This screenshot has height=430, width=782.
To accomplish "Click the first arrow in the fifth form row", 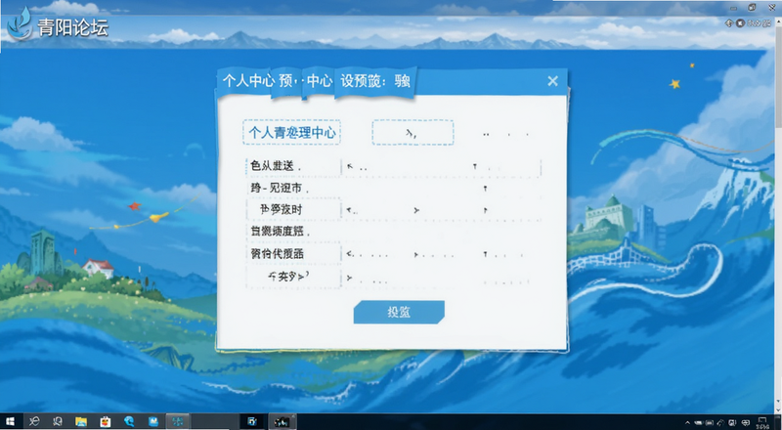I will pos(349,254).
